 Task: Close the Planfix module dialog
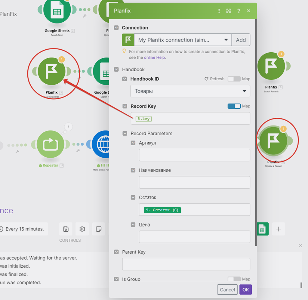[x=248, y=11]
